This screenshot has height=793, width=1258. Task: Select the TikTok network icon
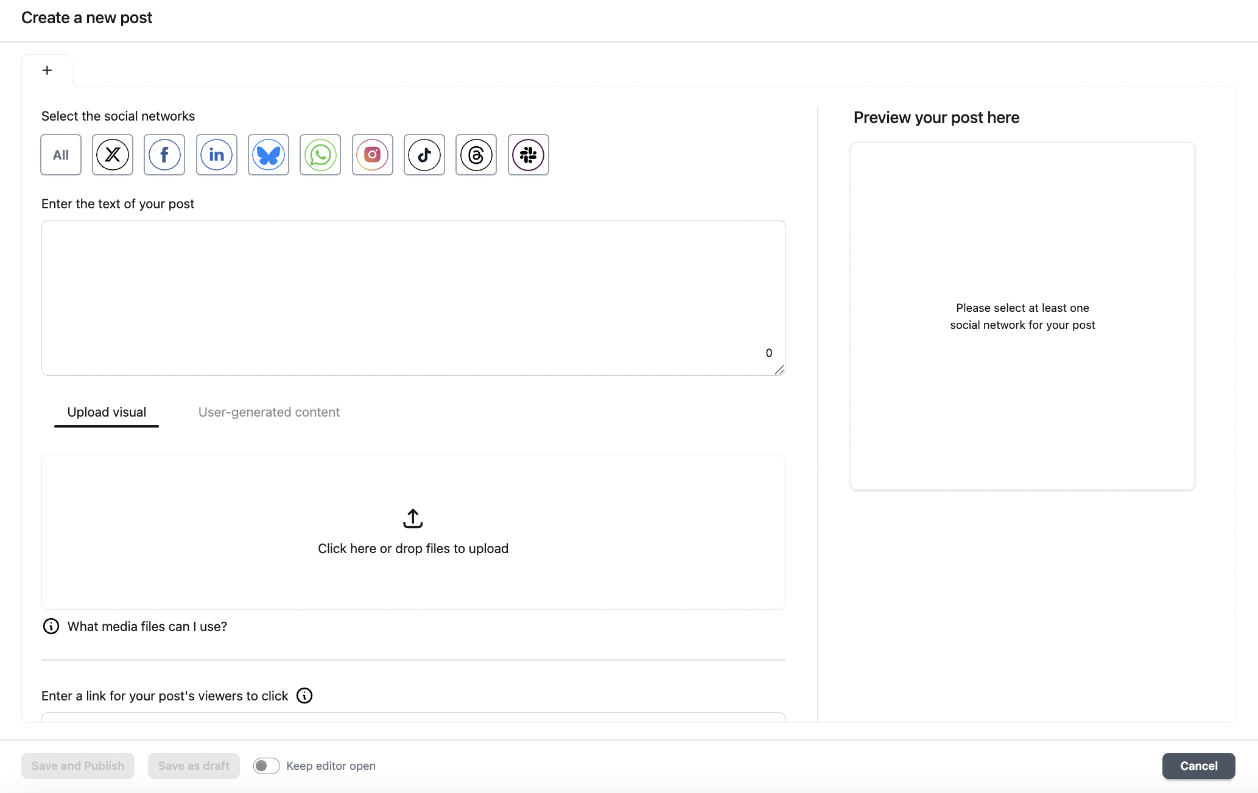[424, 155]
